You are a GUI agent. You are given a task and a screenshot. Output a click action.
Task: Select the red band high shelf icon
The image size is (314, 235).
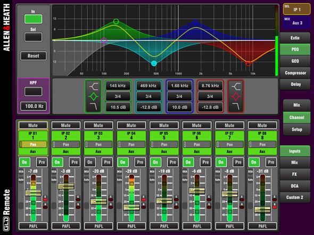(236, 87)
